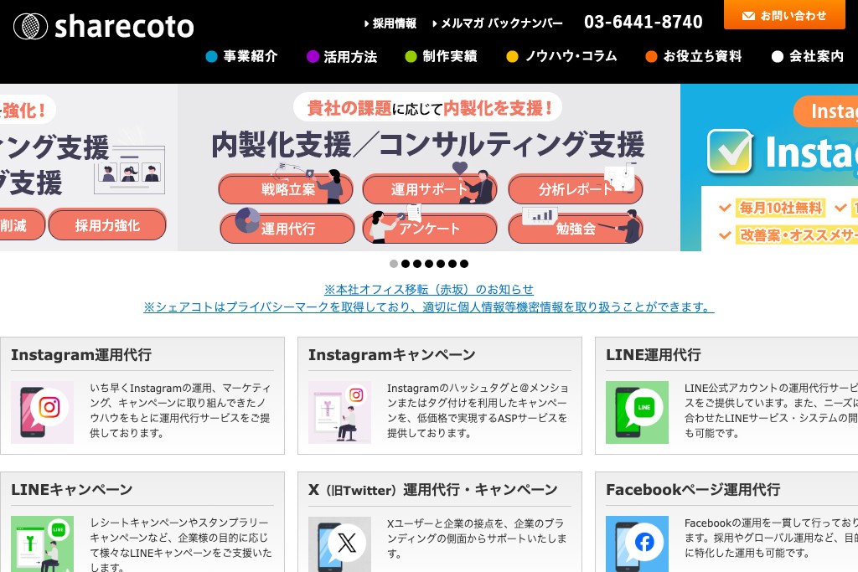
Task: Click the sharecoto globe logo
Action: (x=31, y=26)
